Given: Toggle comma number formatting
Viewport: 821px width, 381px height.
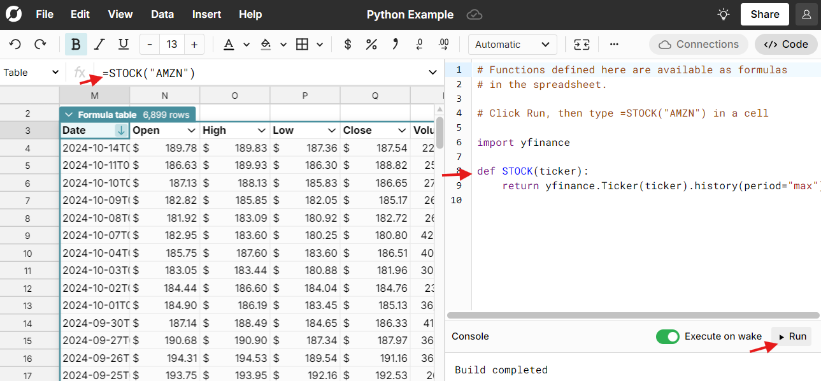Looking at the screenshot, I should (395, 44).
